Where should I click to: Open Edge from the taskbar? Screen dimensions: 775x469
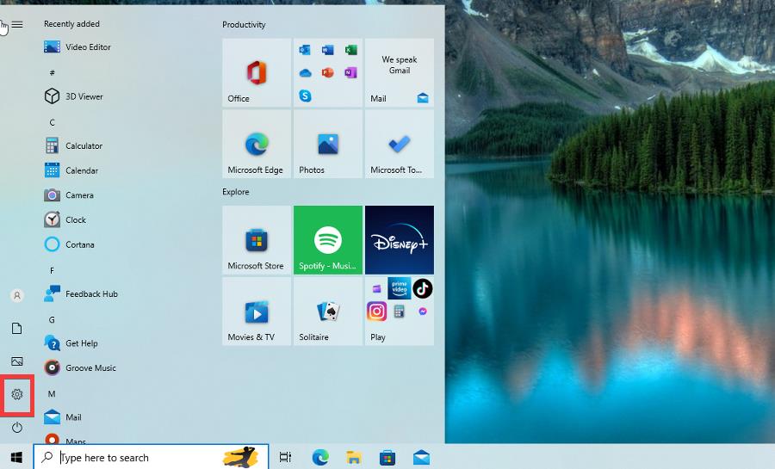[320, 457]
